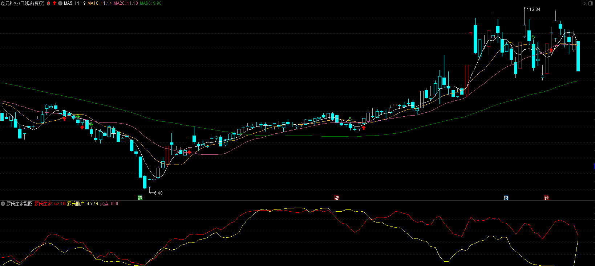
Task: Open the main chart indicator dropdown arrow
Action: (60, 3)
